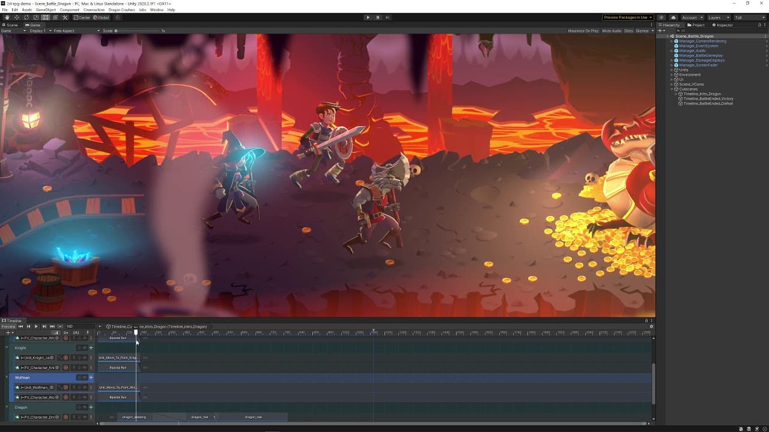Open custom editor tools wrench icon

pos(65,17)
